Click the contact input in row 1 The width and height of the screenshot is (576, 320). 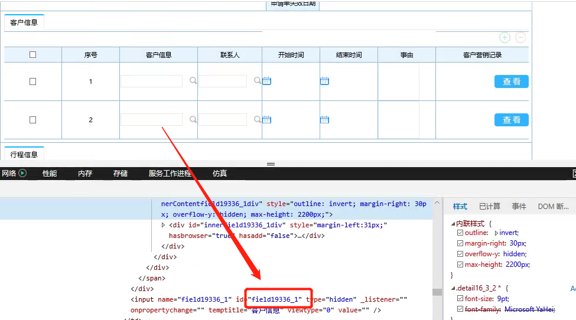[x=223, y=81]
